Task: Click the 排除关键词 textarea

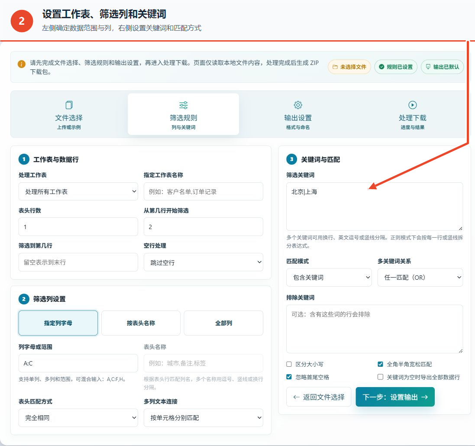Action: [375, 329]
